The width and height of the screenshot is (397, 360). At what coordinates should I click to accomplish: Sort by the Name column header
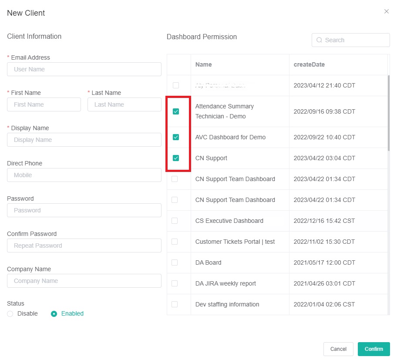pyautogui.click(x=204, y=64)
